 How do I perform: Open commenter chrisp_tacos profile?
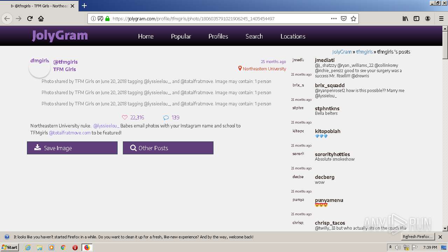tap(330, 223)
